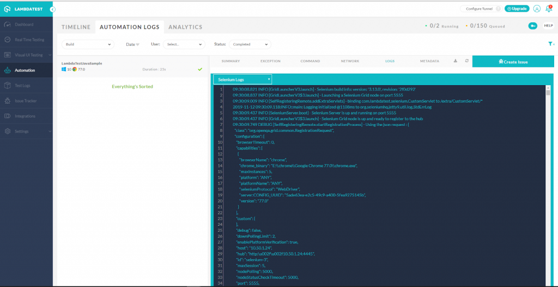
Task: Open the user profile icon
Action: coord(537,9)
